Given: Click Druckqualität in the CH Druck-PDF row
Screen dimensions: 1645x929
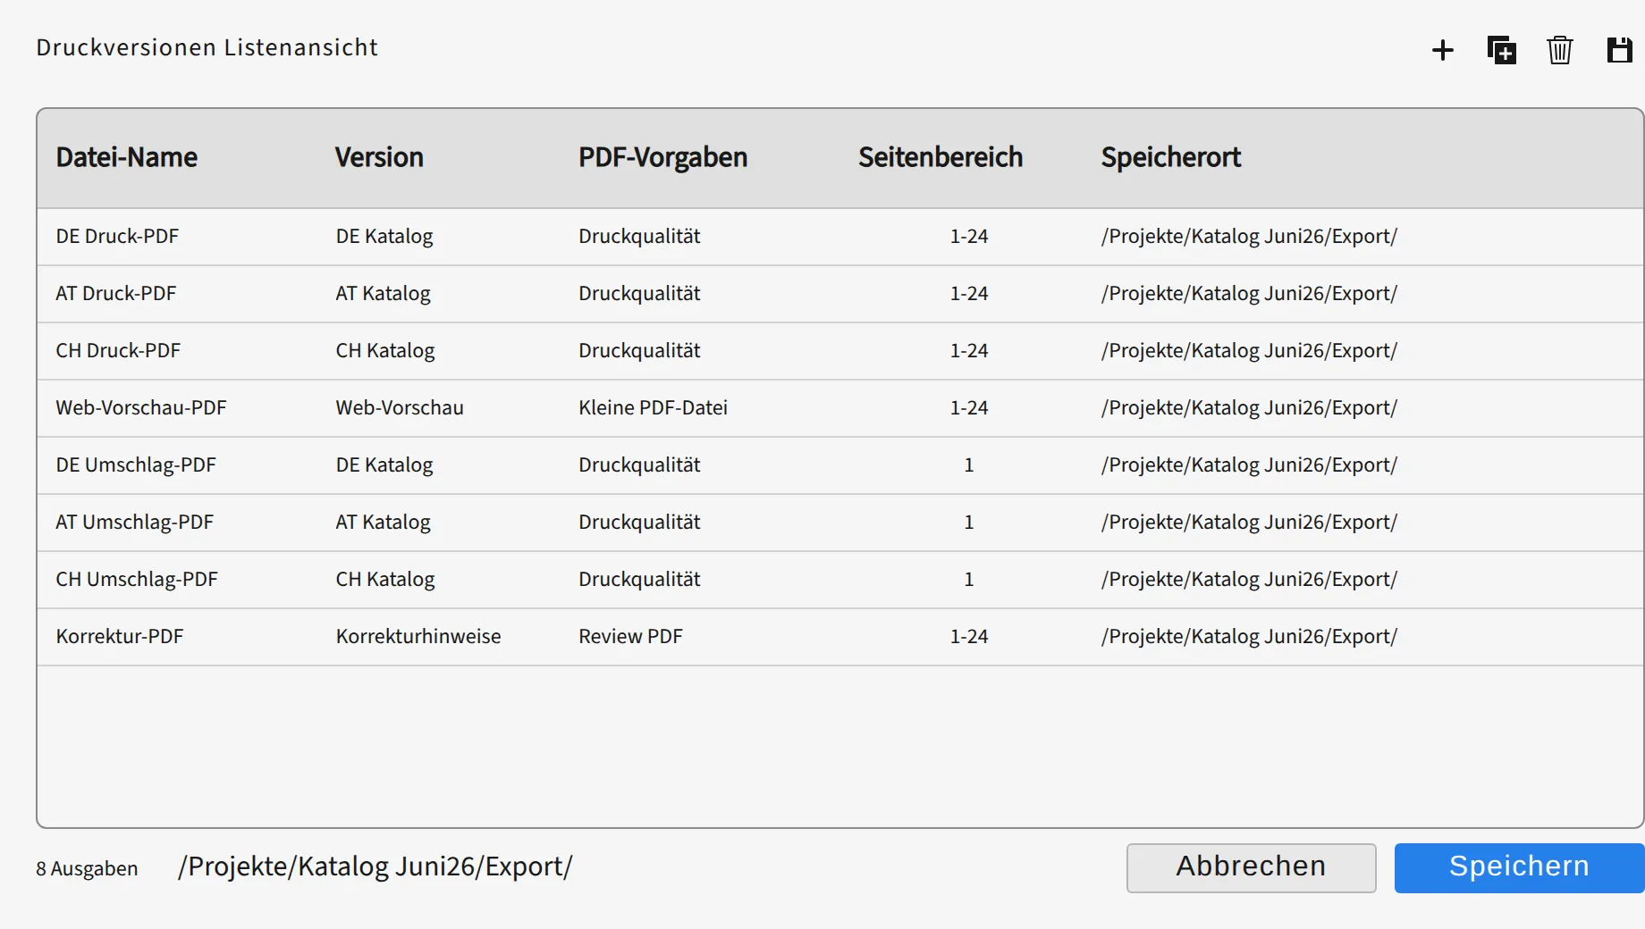Looking at the screenshot, I should coord(639,351).
